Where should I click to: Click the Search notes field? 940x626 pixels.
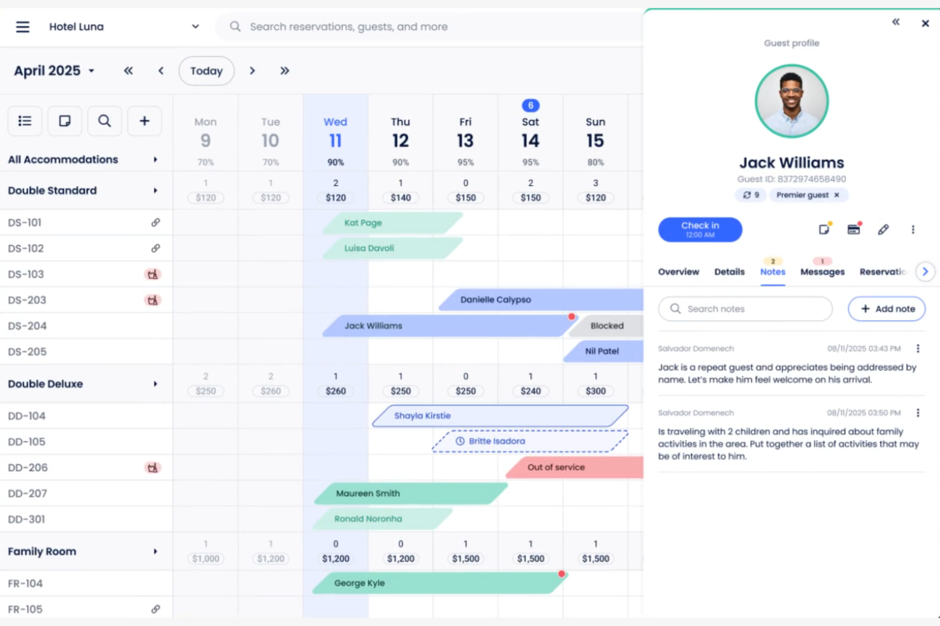746,309
